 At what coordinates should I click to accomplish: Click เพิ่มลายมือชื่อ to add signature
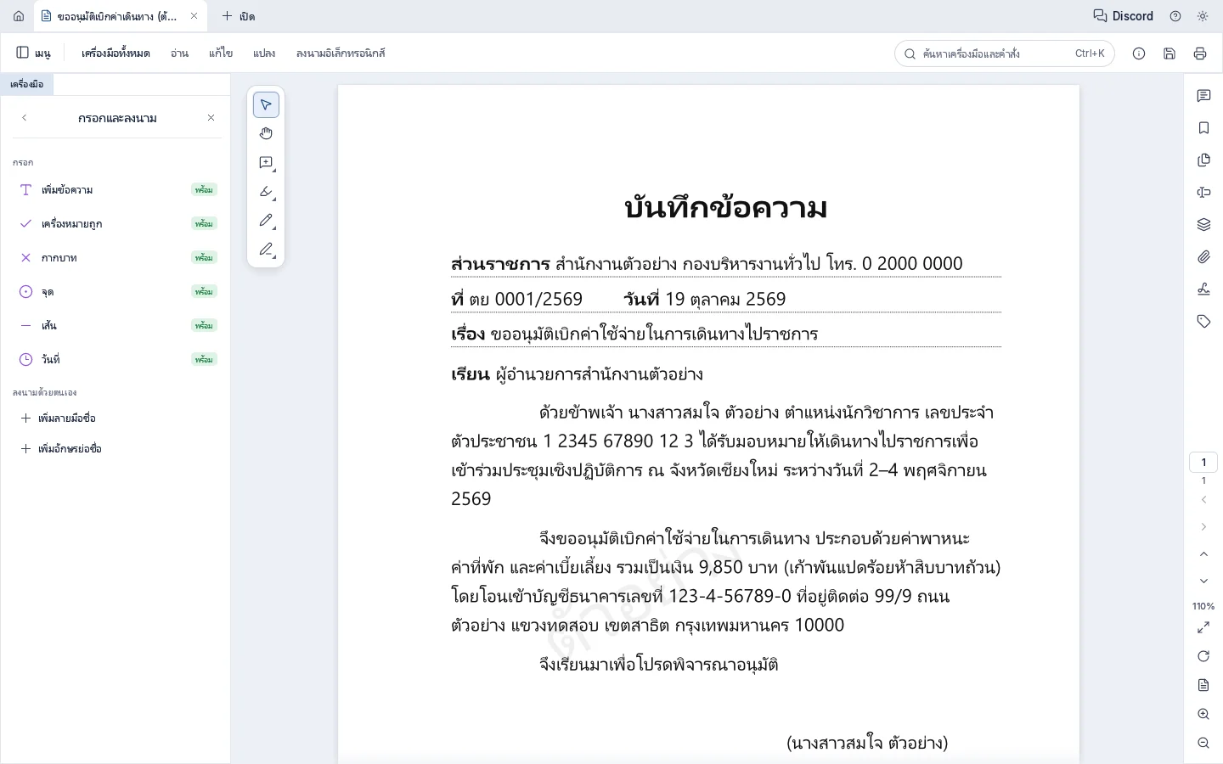pyautogui.click(x=59, y=418)
